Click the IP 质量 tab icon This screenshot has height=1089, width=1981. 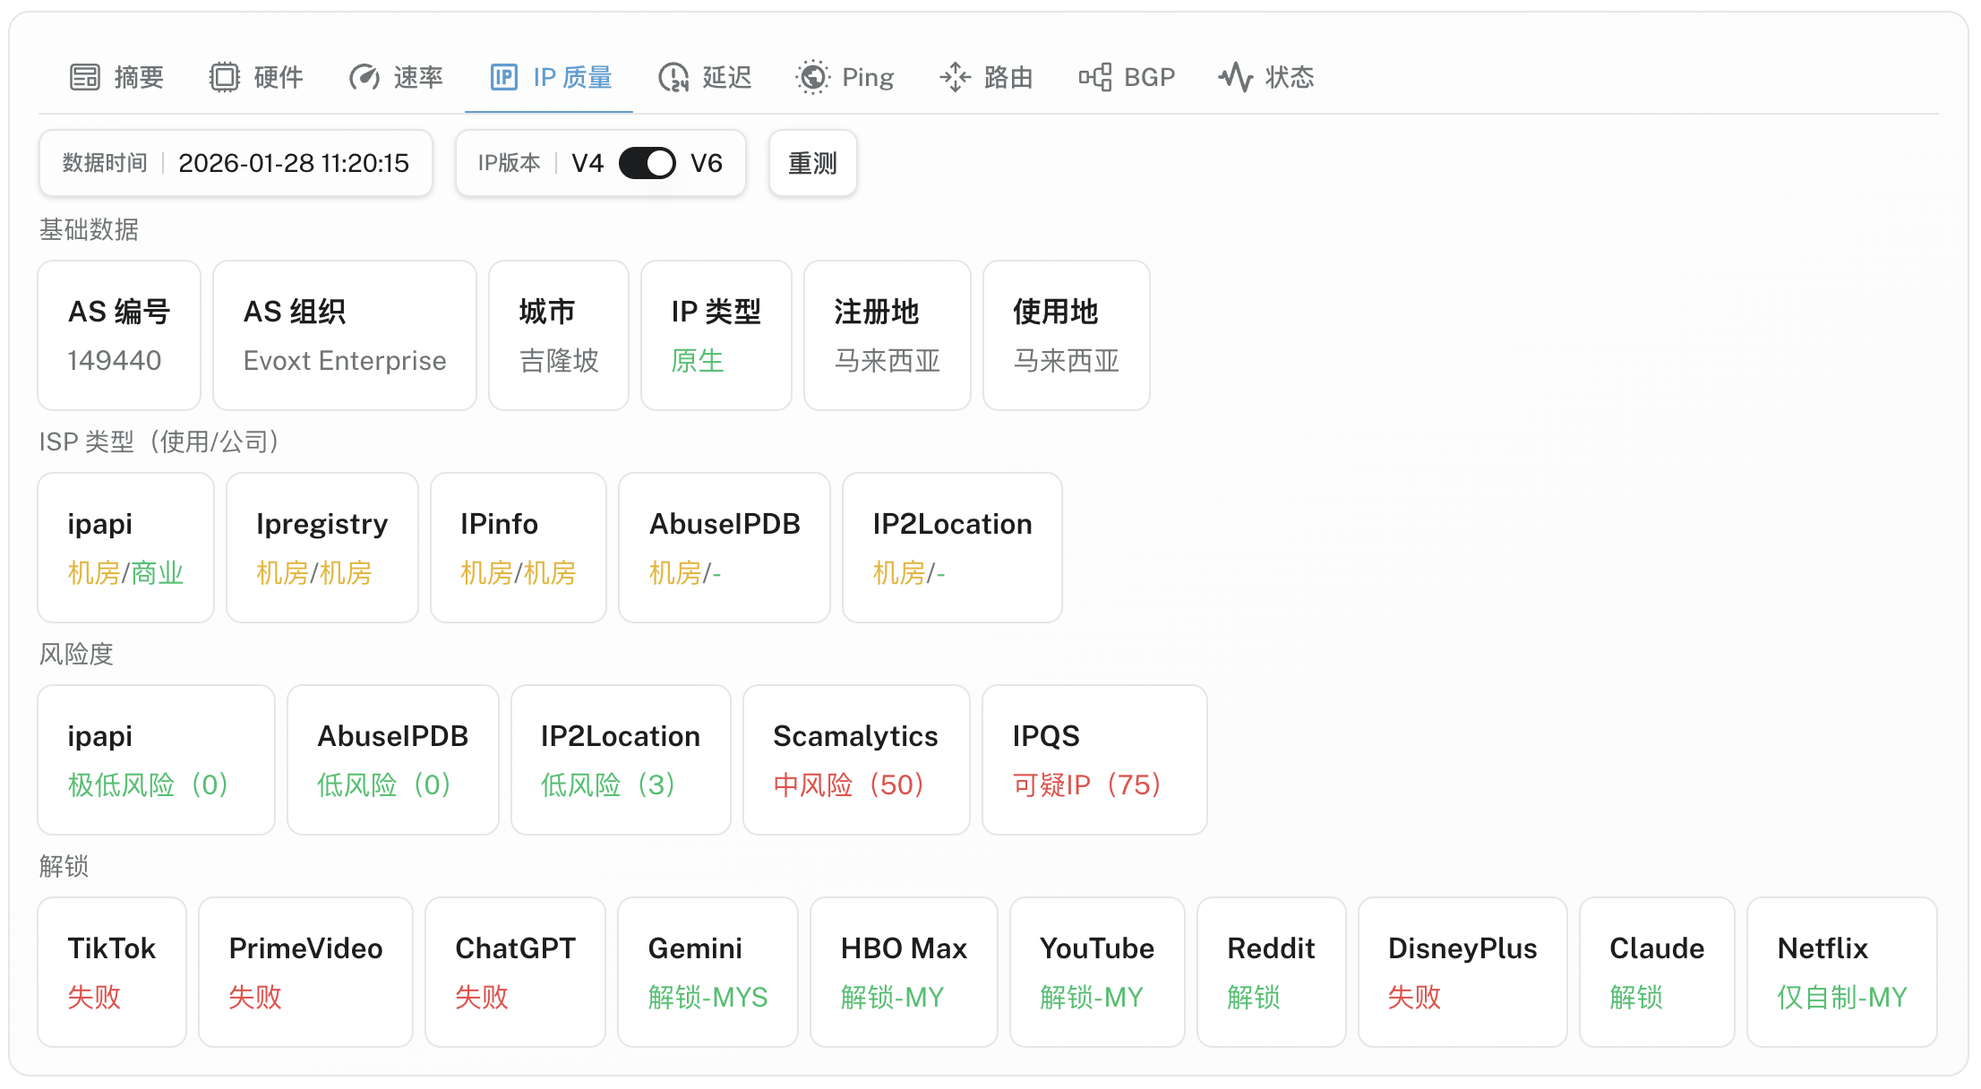[504, 77]
